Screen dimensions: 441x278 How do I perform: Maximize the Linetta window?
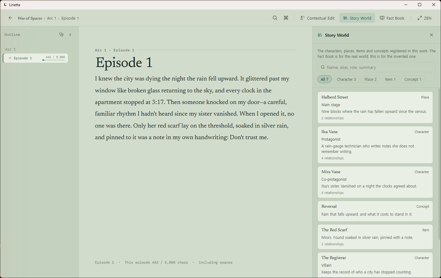pyautogui.click(x=420, y=5)
